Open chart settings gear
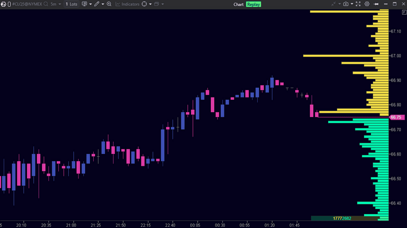Screen dimensions: 407x228 point(367,4)
